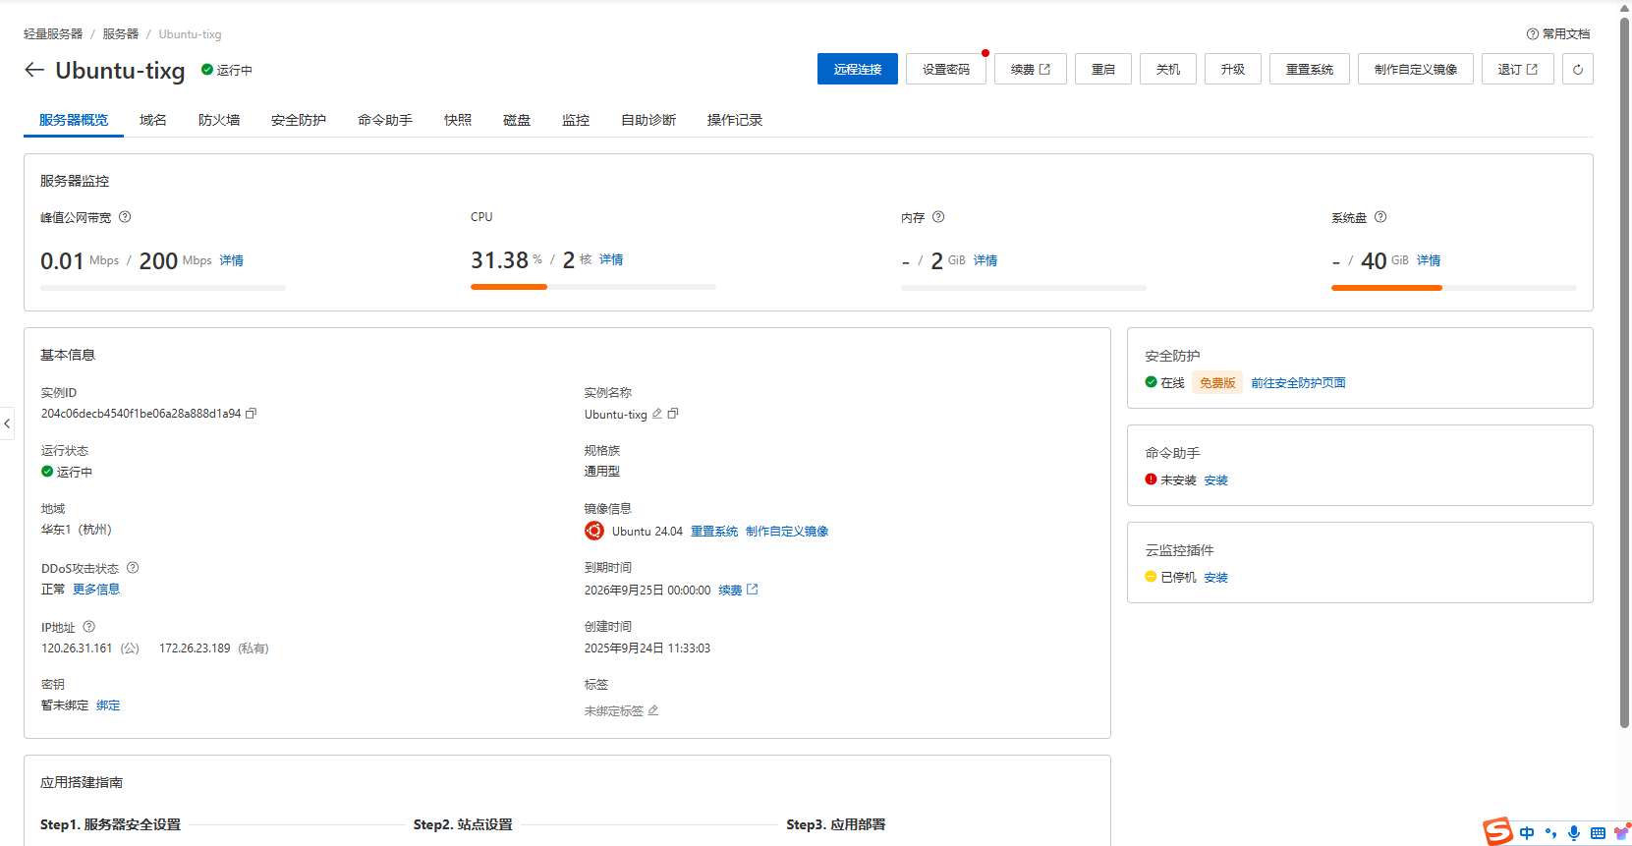The width and height of the screenshot is (1632, 846).
Task: Click 安装 link under 命令助手
Action: (x=1215, y=480)
